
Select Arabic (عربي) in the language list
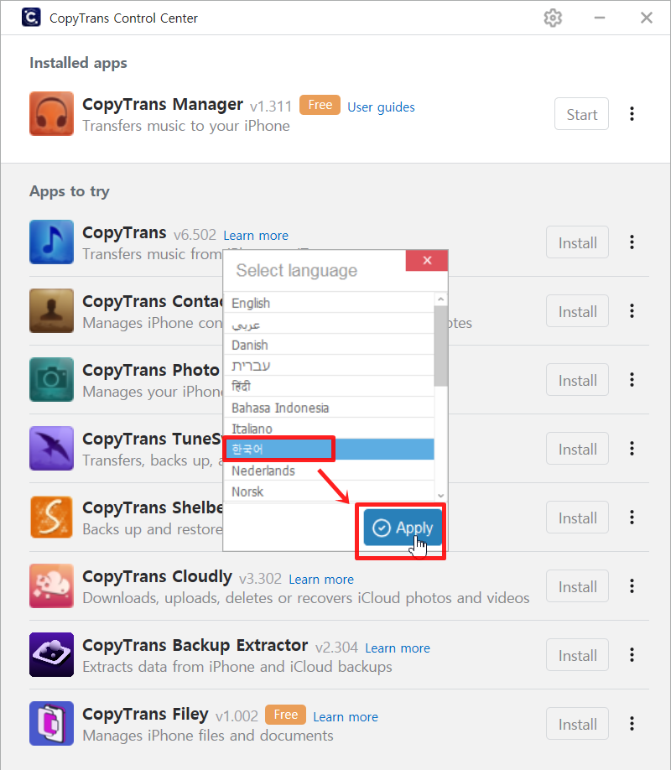pyautogui.click(x=329, y=324)
